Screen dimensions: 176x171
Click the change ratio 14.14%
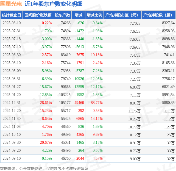tap(97, 119)
